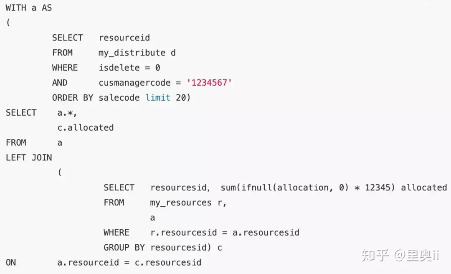Click the 'WITH a AS' line
451x274 pixels.
29,8
